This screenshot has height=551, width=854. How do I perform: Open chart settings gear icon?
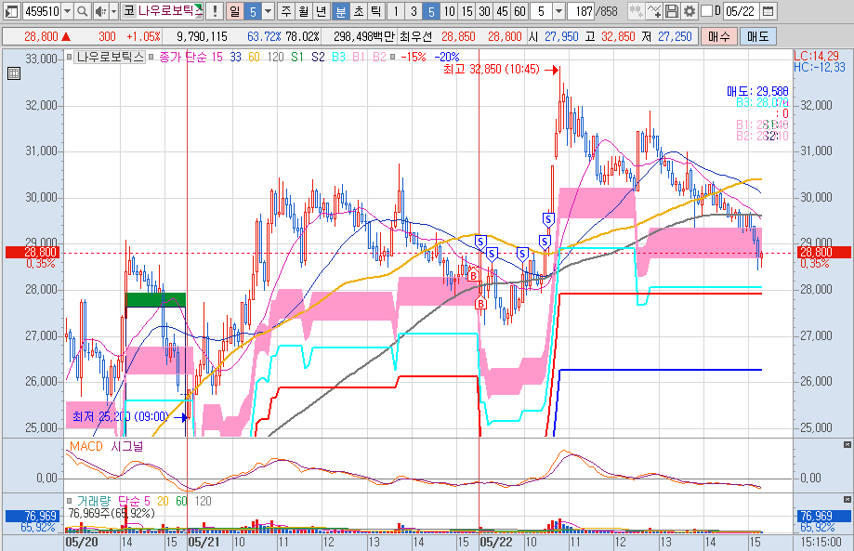pyautogui.click(x=690, y=11)
